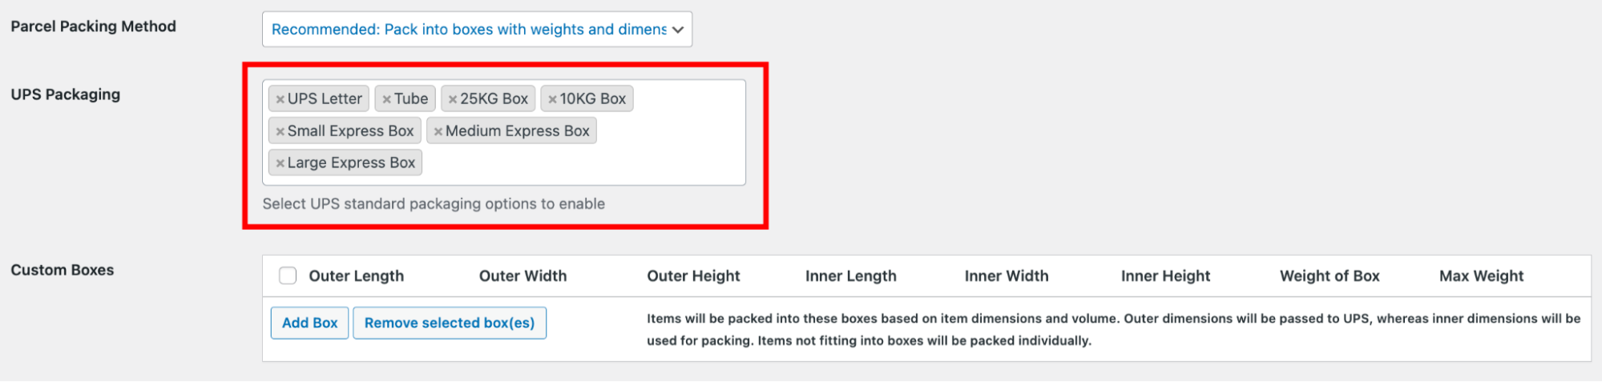Remove the 25KG Box tag
The width and height of the screenshot is (1602, 382).
click(453, 99)
